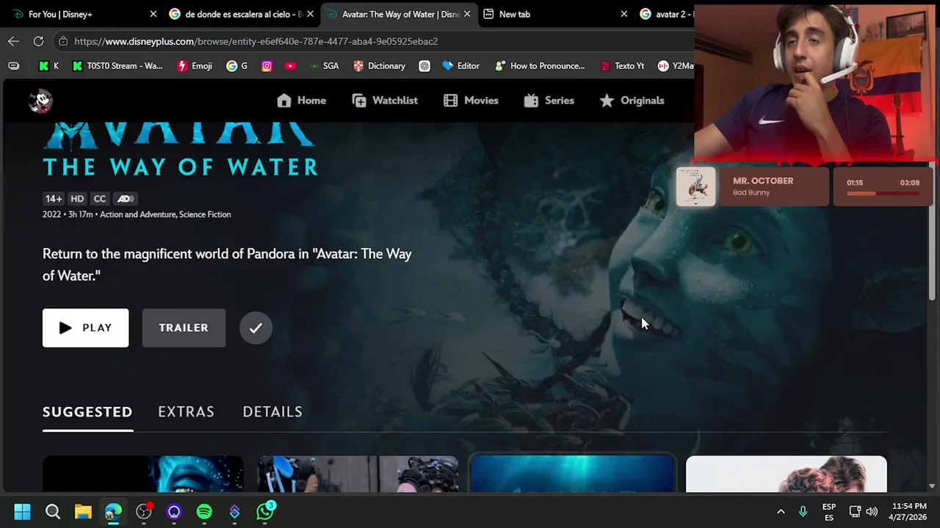Open the second suggested thumbnail with motion-capture helmets
The image size is (940, 528).
(x=358, y=474)
